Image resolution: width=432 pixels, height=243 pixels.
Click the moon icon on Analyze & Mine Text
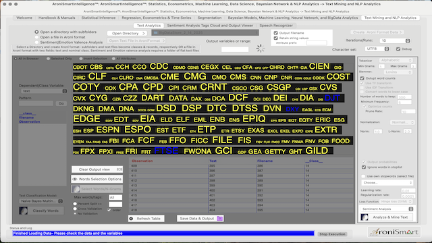tap(364, 217)
